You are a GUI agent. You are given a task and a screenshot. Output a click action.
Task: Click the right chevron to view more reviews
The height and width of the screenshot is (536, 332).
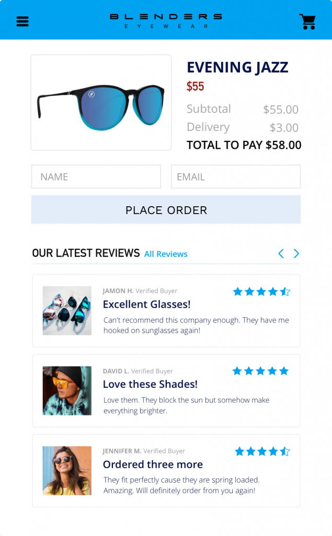(296, 253)
